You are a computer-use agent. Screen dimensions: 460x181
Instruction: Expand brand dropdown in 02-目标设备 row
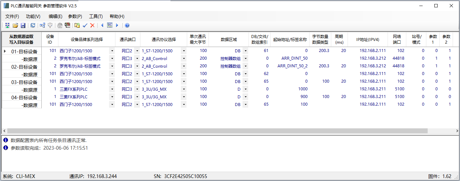tap(112, 66)
